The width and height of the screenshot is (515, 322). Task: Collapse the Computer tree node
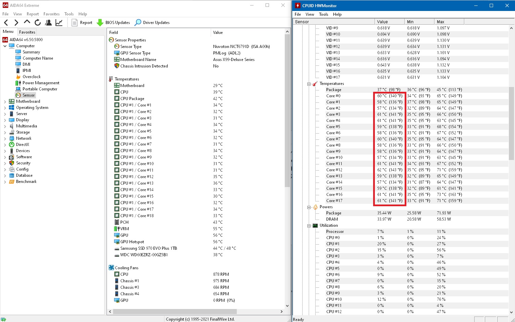point(5,46)
